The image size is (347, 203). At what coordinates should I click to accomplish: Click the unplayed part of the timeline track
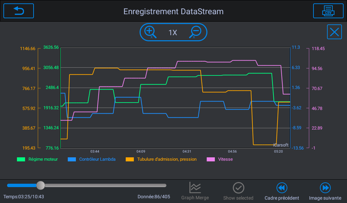[105, 185]
